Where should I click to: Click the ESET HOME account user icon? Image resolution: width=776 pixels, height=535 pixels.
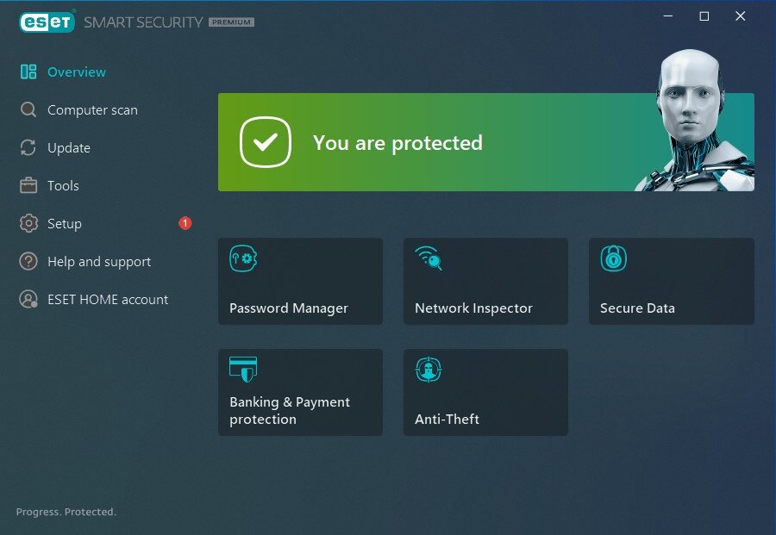pyautogui.click(x=28, y=299)
